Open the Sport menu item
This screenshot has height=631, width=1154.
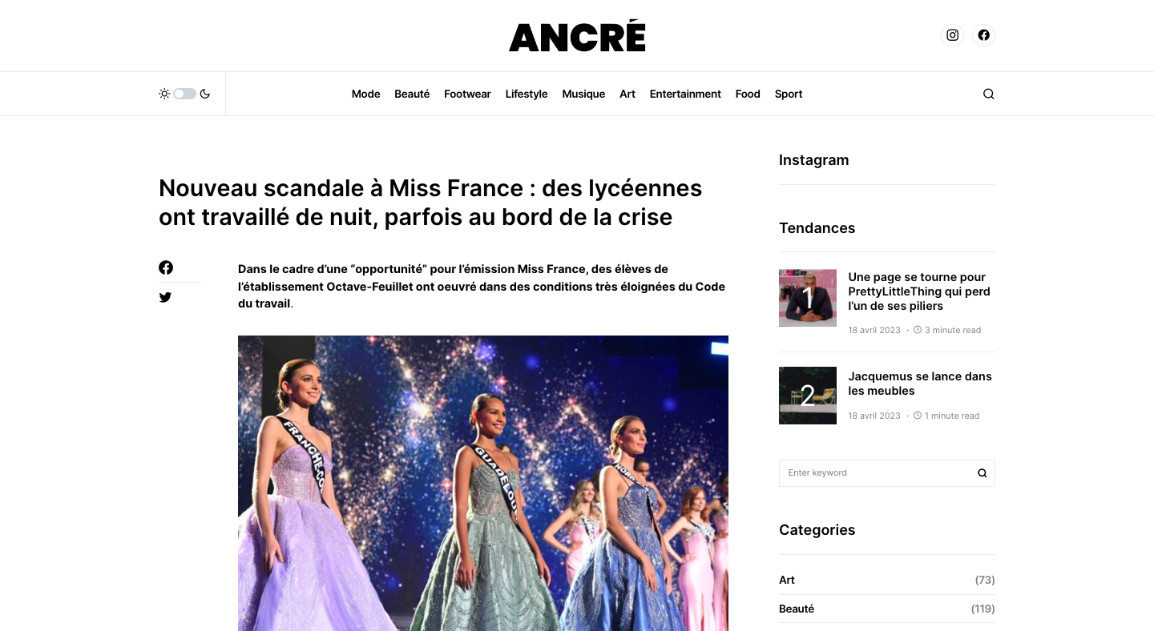pos(789,94)
